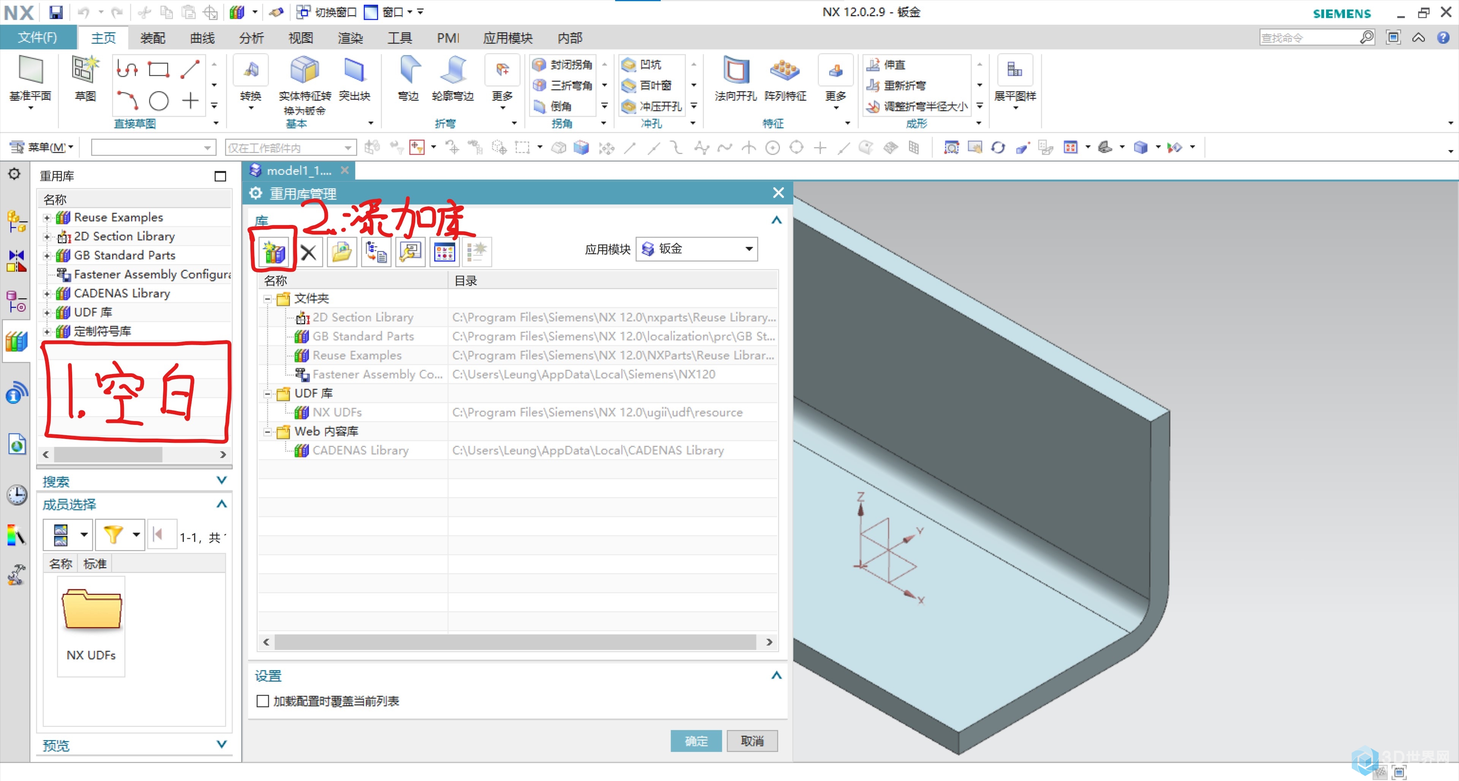Click the 取消 button

point(752,741)
